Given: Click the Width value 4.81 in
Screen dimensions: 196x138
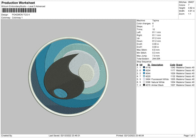Looking at the screenshot, I should [191, 11].
